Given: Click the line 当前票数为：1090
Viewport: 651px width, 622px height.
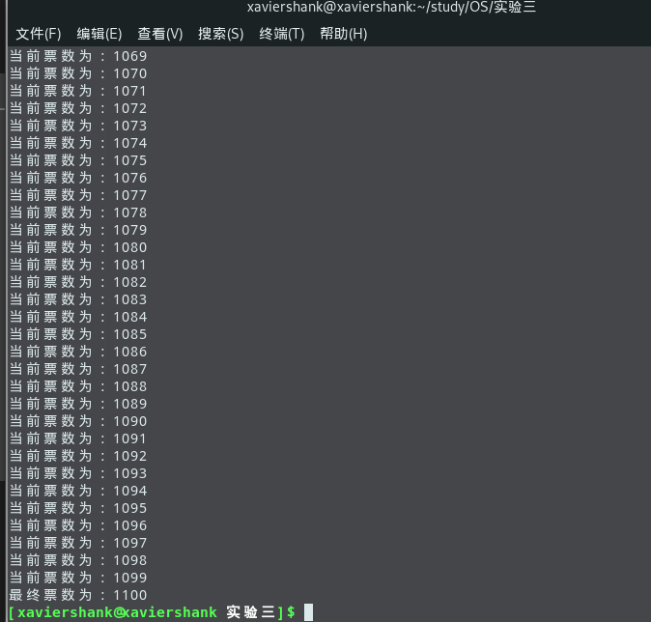Looking at the screenshot, I should click(x=78, y=421).
